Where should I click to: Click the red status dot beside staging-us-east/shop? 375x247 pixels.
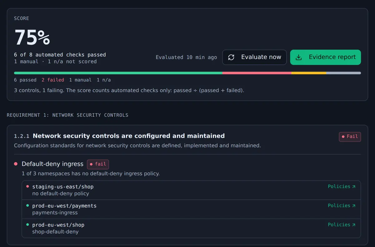(27, 186)
